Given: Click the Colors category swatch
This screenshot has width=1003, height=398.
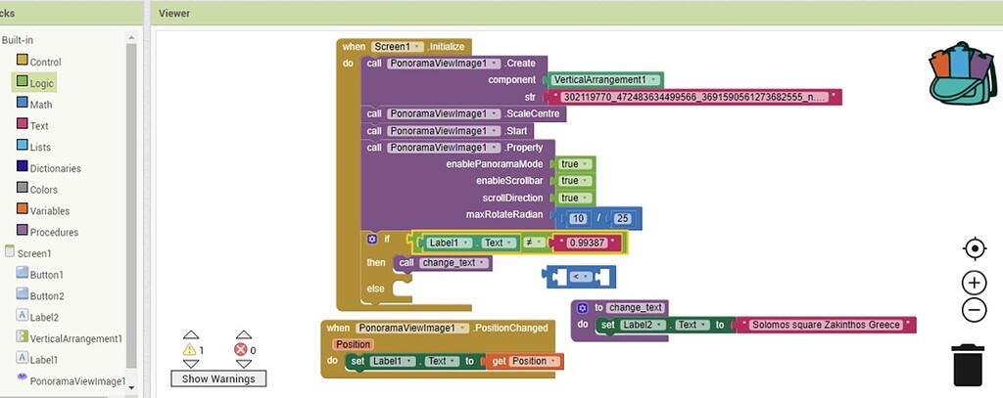Looking at the screenshot, I should point(23,190).
